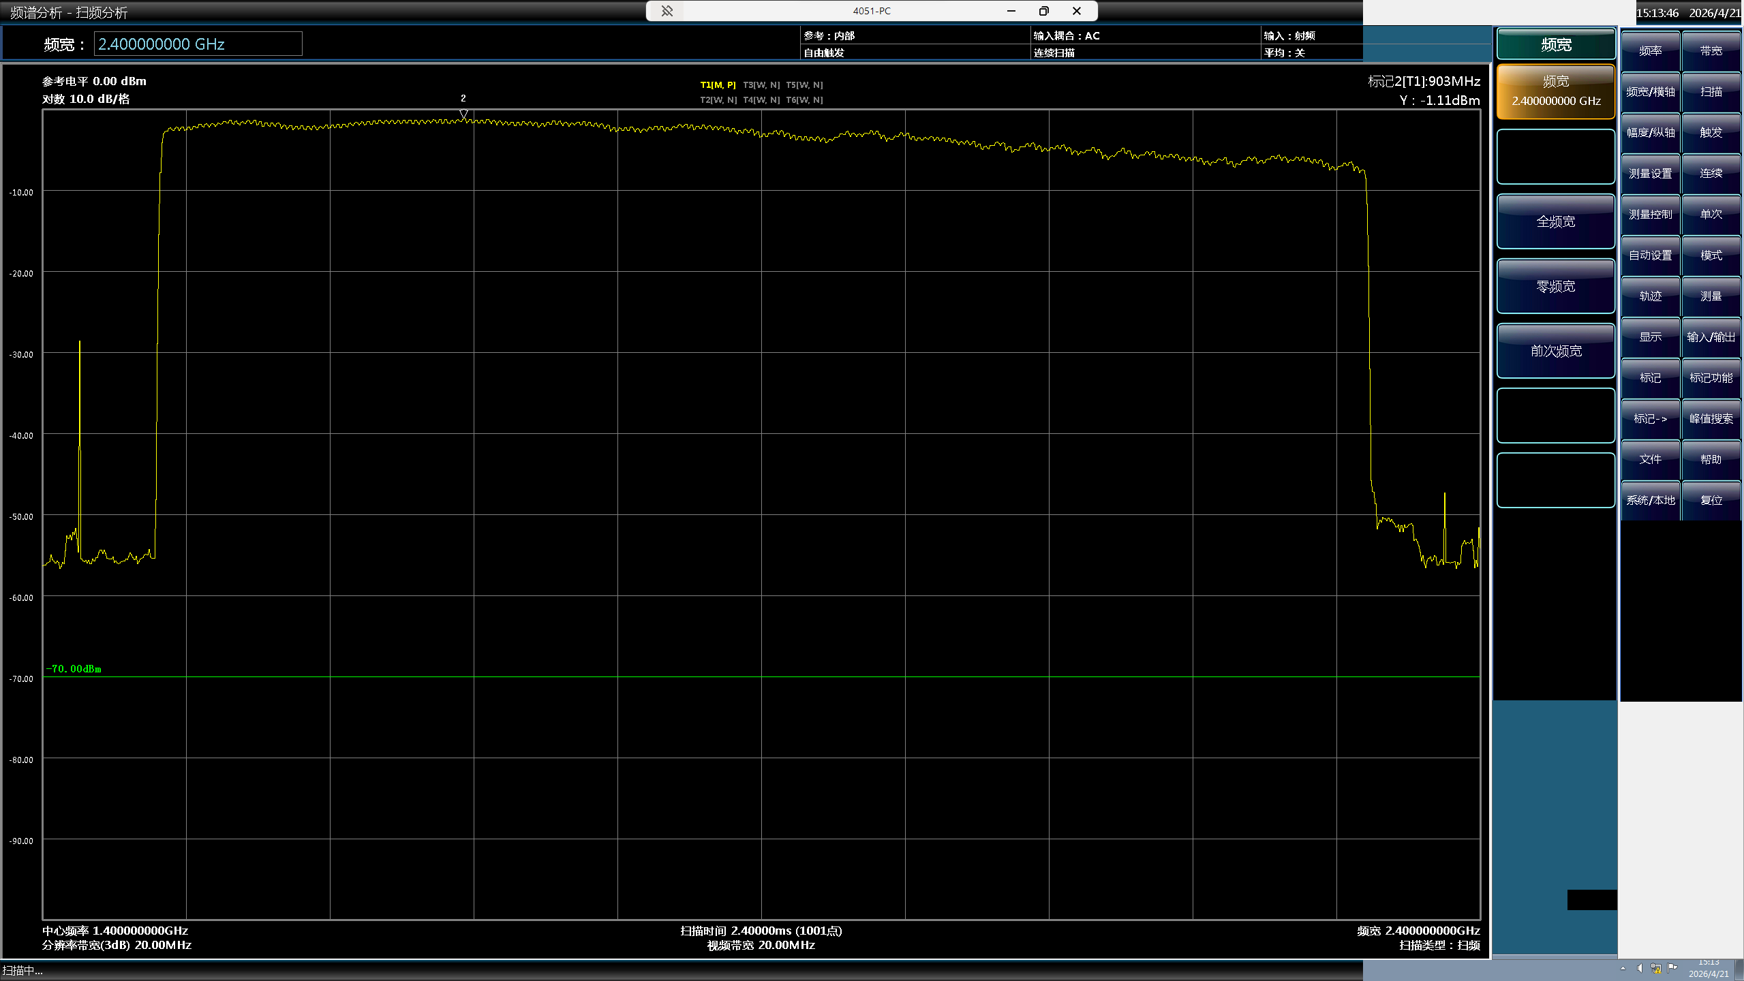Click marker 2 triangle on the trace
Viewport: 1744px width, 981px height.
click(x=463, y=114)
